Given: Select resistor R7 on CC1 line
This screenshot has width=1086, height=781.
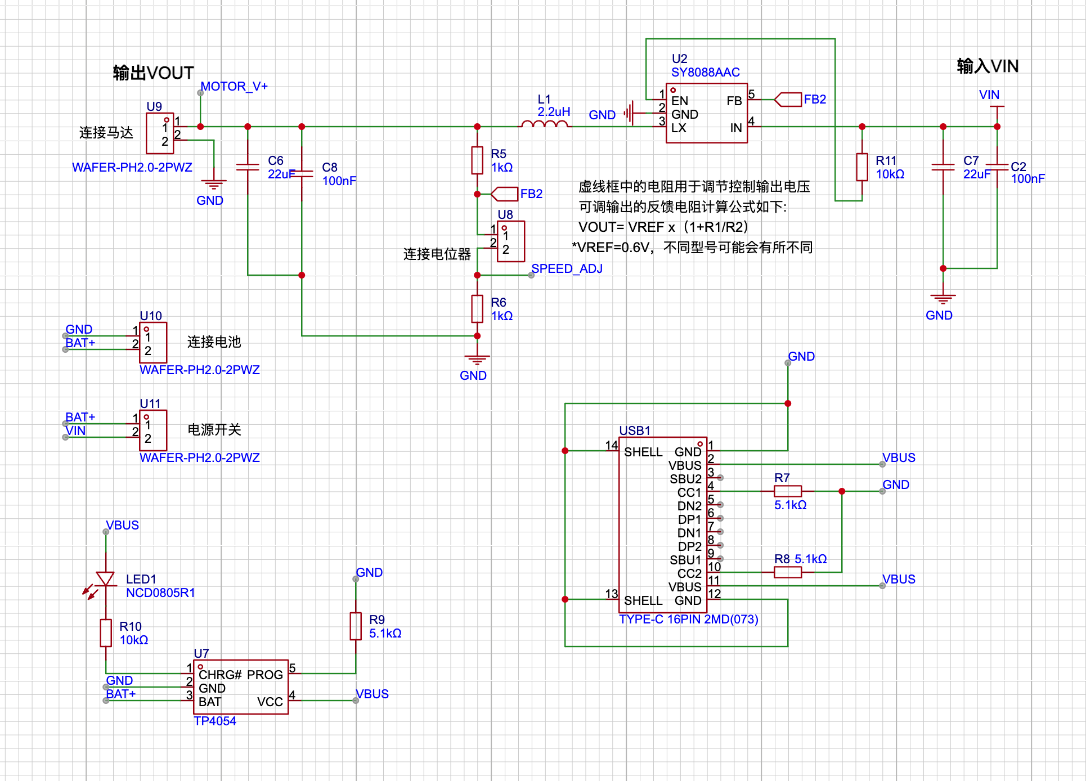Looking at the screenshot, I should (x=788, y=491).
